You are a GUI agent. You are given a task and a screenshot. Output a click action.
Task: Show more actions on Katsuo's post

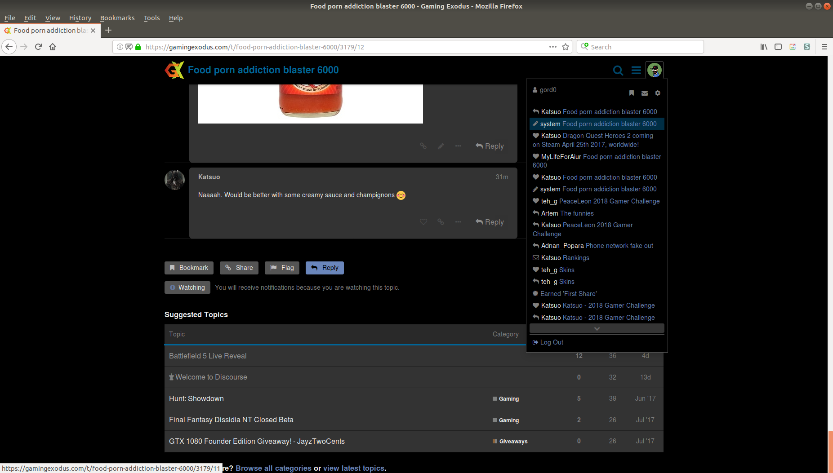click(x=458, y=222)
